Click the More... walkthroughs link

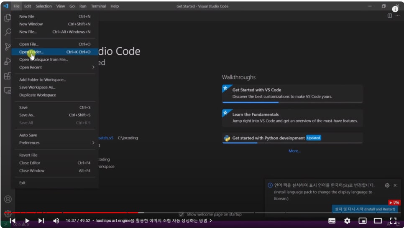coord(294,151)
